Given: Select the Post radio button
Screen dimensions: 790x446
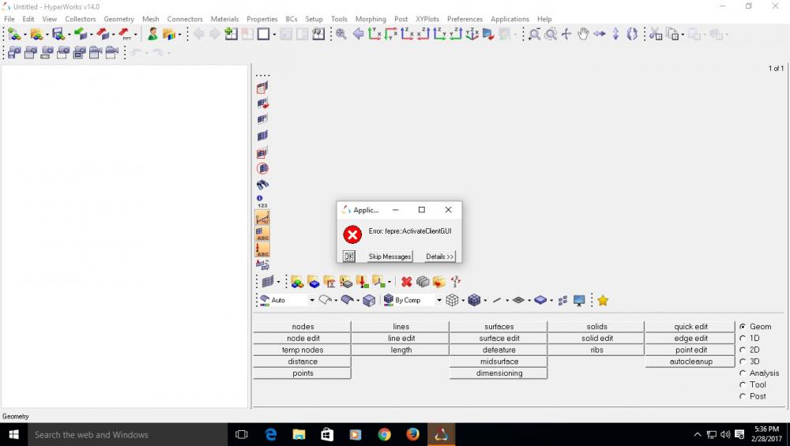Looking at the screenshot, I should [743, 397].
